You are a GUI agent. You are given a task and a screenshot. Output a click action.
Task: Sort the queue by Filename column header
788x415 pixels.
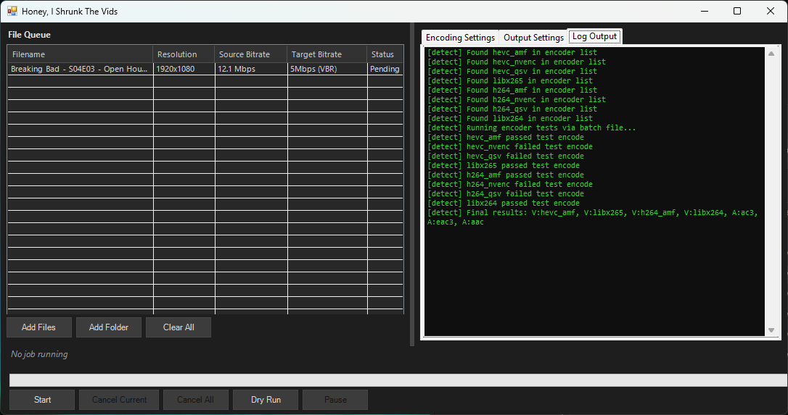[x=80, y=54]
